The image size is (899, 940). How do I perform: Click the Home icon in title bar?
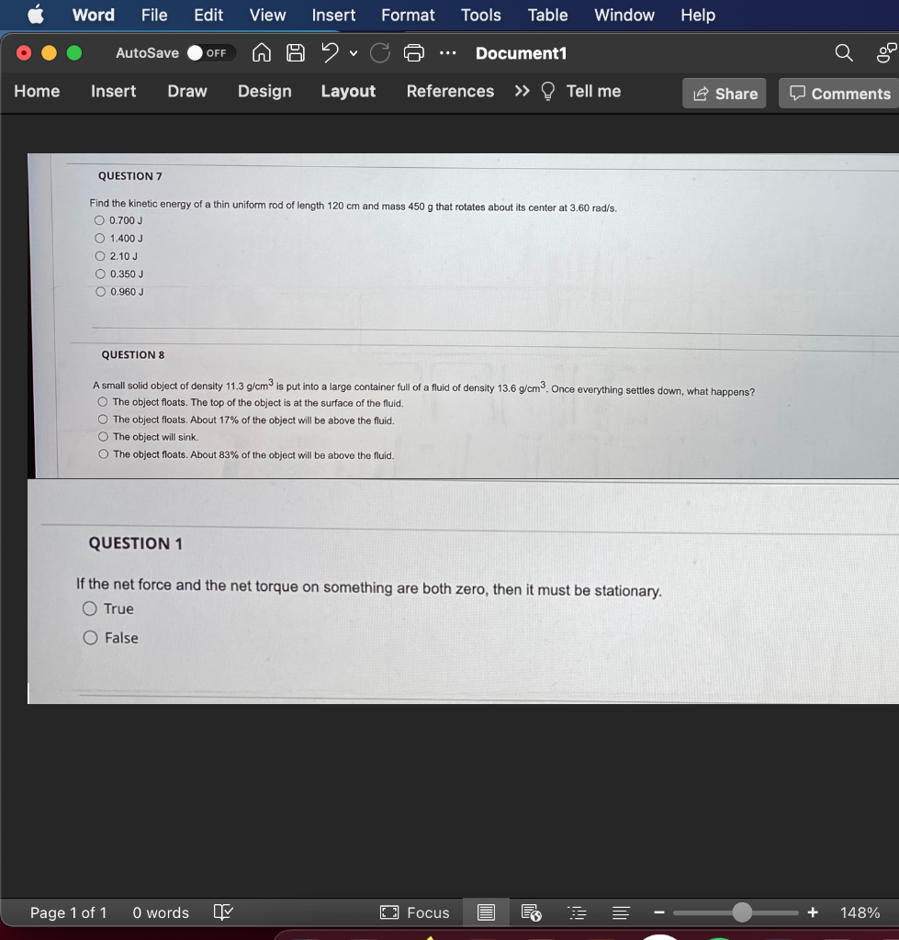(x=262, y=52)
